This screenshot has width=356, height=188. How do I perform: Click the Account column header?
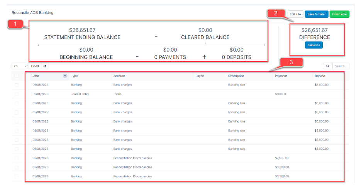119,76
